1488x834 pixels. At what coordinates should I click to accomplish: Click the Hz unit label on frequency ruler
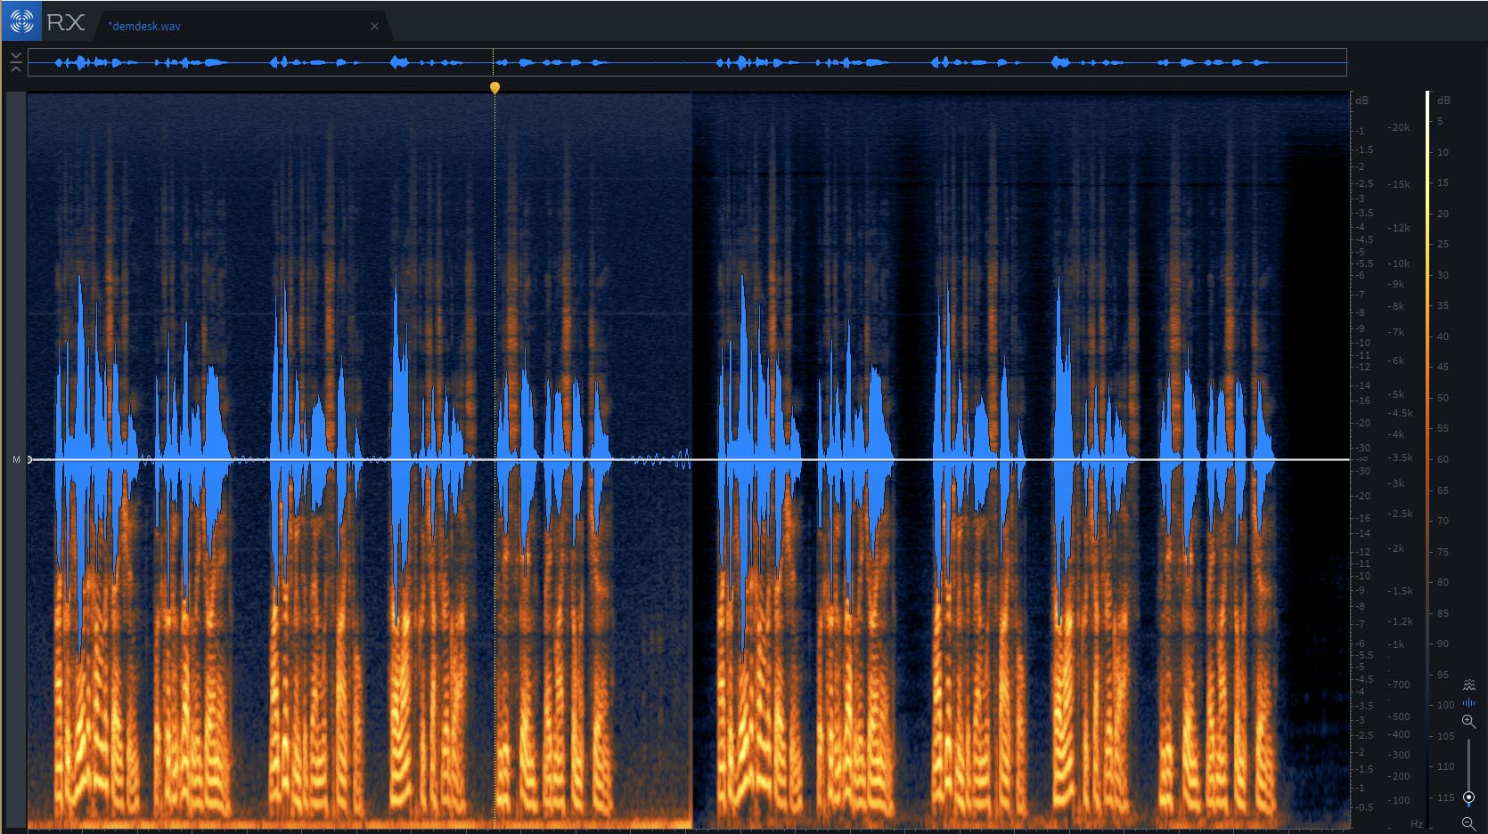coord(1417,824)
